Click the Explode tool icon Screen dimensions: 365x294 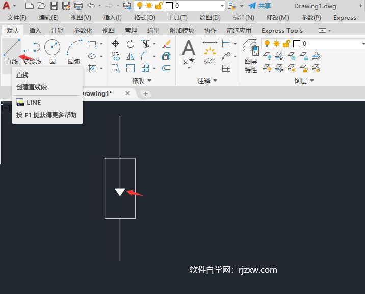[166, 56]
